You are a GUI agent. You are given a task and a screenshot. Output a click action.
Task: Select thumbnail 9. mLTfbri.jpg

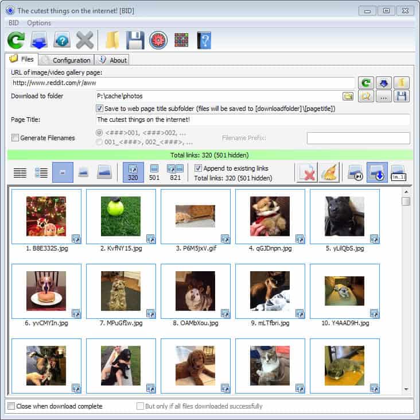270,291
